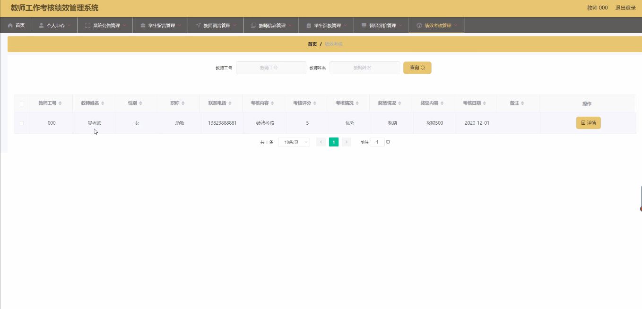The height and width of the screenshot is (309, 642).
Task: Expand 系统公告管理 dropdown arrow
Action: coord(124,26)
